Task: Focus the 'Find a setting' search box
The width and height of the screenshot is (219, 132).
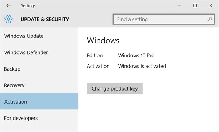Action: pyautogui.click(x=164, y=19)
